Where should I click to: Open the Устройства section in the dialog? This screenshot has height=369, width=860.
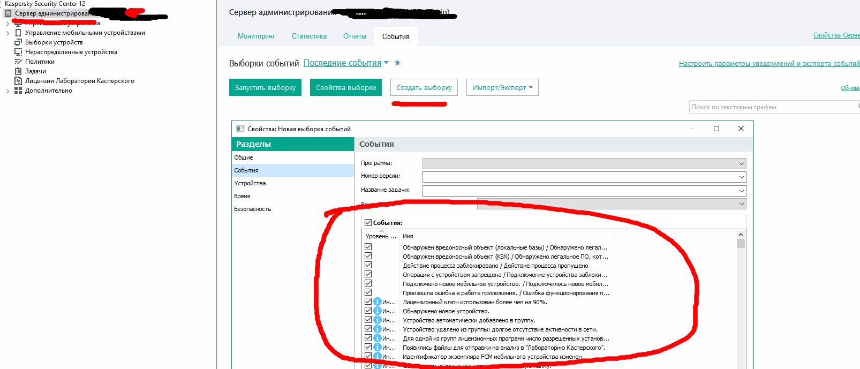[x=293, y=183]
